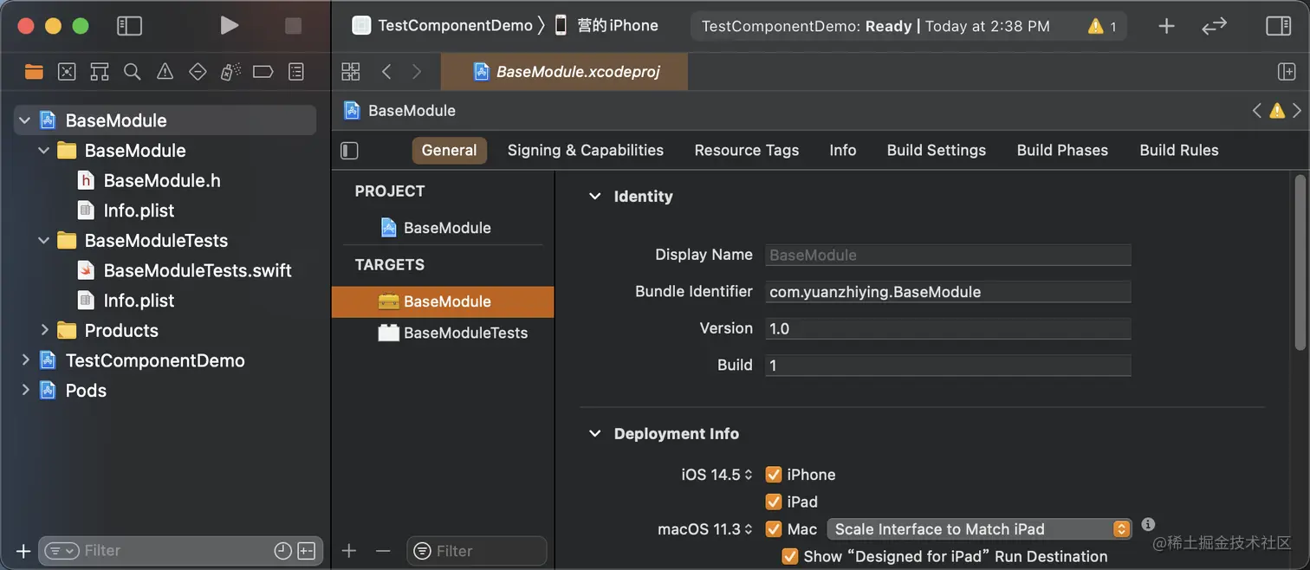Click the Stop button in toolbar
The width and height of the screenshot is (1310, 570).
click(293, 26)
